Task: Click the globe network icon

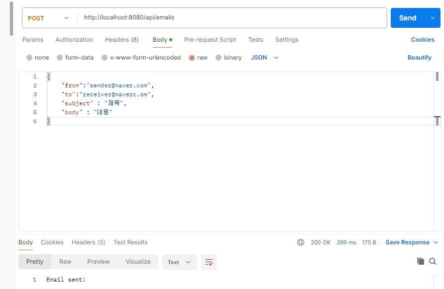Action: coord(301,242)
